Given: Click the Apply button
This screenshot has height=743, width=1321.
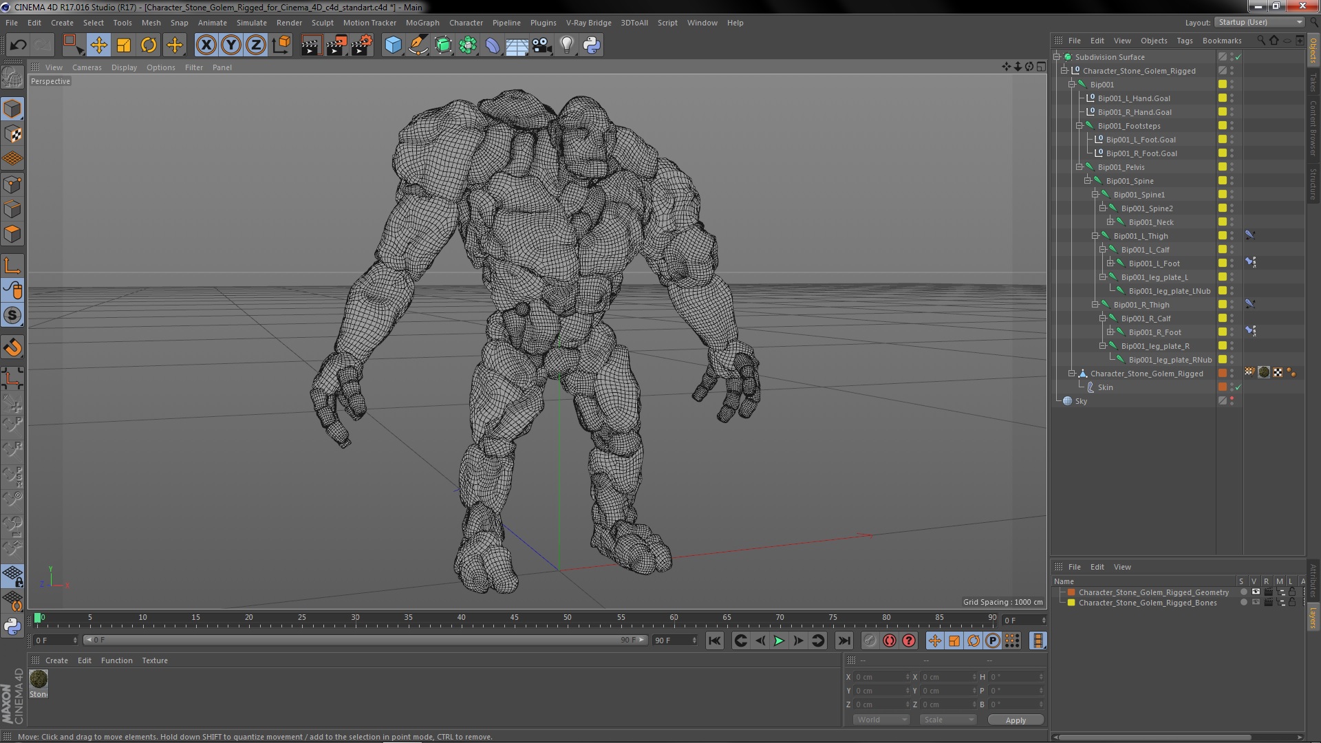Looking at the screenshot, I should 1016,720.
